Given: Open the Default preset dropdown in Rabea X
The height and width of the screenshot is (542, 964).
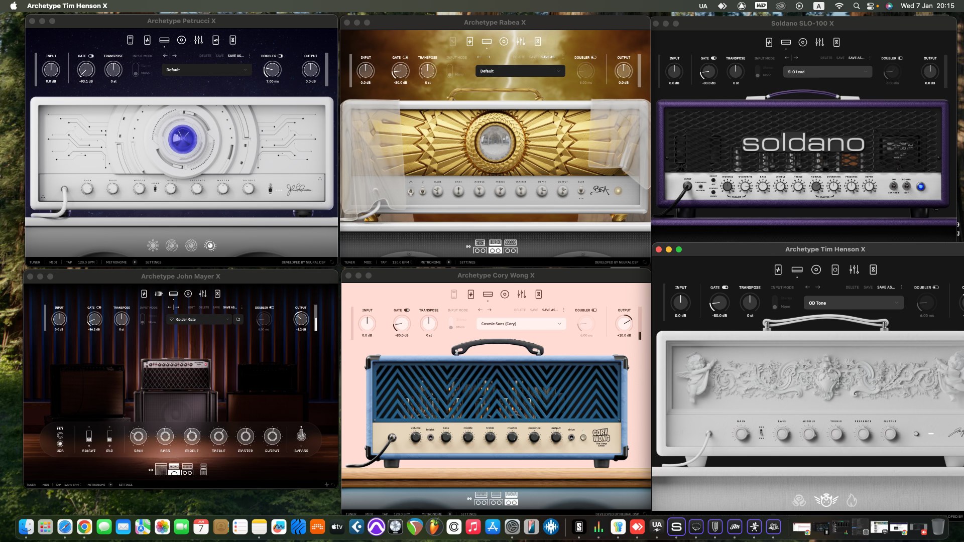Looking at the screenshot, I should [x=520, y=71].
